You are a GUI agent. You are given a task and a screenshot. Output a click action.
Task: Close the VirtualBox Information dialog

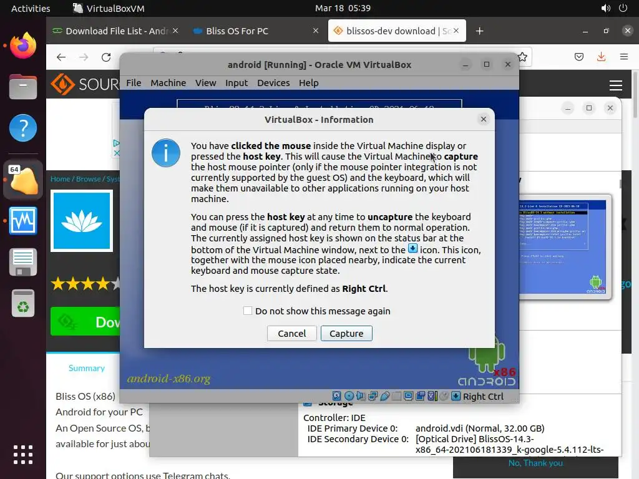pyautogui.click(x=484, y=119)
